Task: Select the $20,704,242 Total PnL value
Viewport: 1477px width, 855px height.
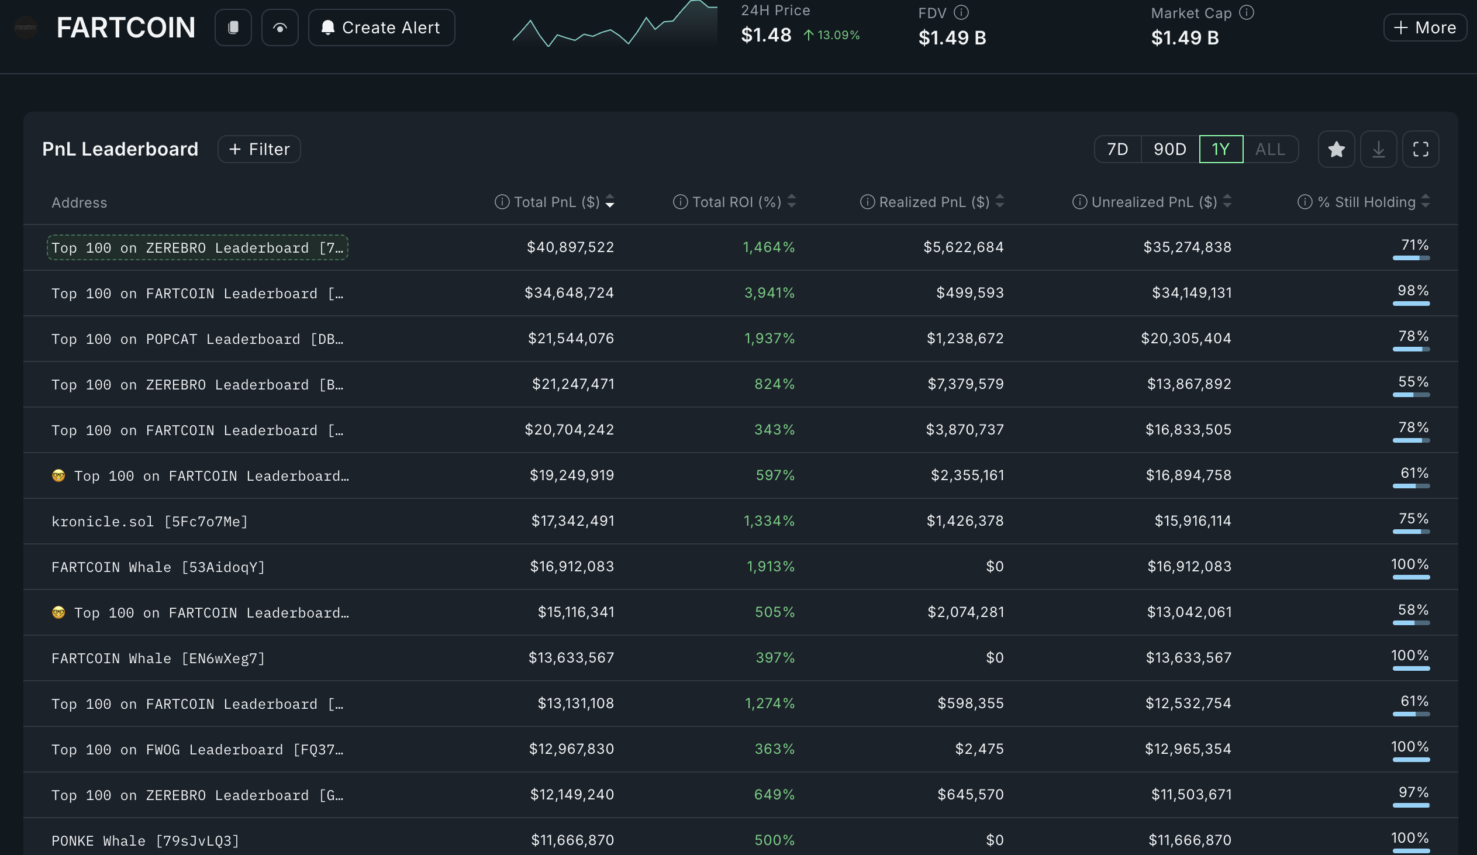Action: pyautogui.click(x=570, y=430)
